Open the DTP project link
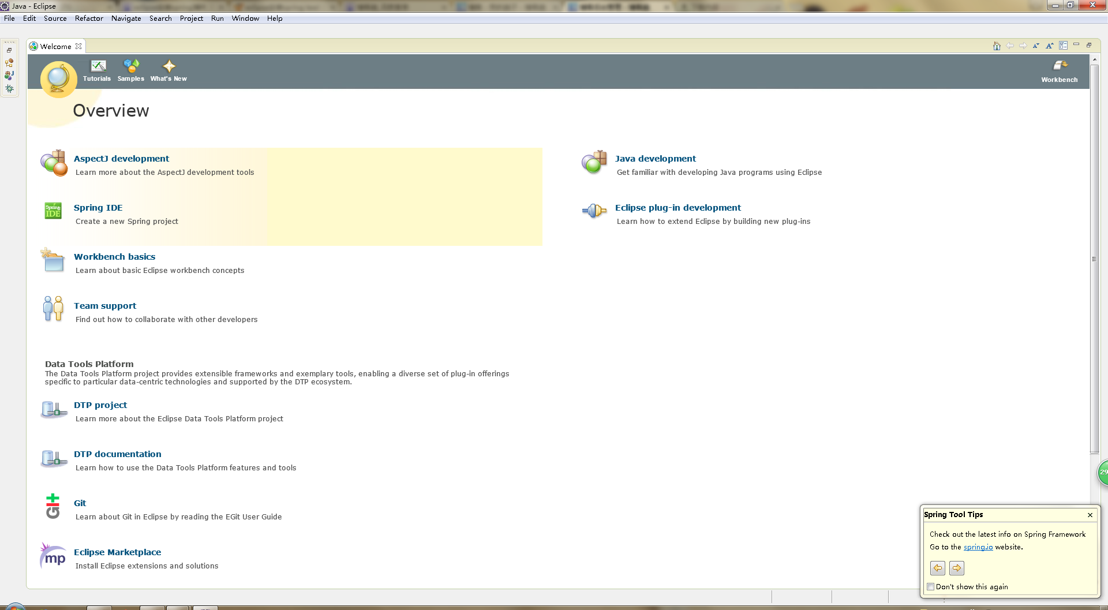Image resolution: width=1108 pixels, height=610 pixels. [x=100, y=405]
